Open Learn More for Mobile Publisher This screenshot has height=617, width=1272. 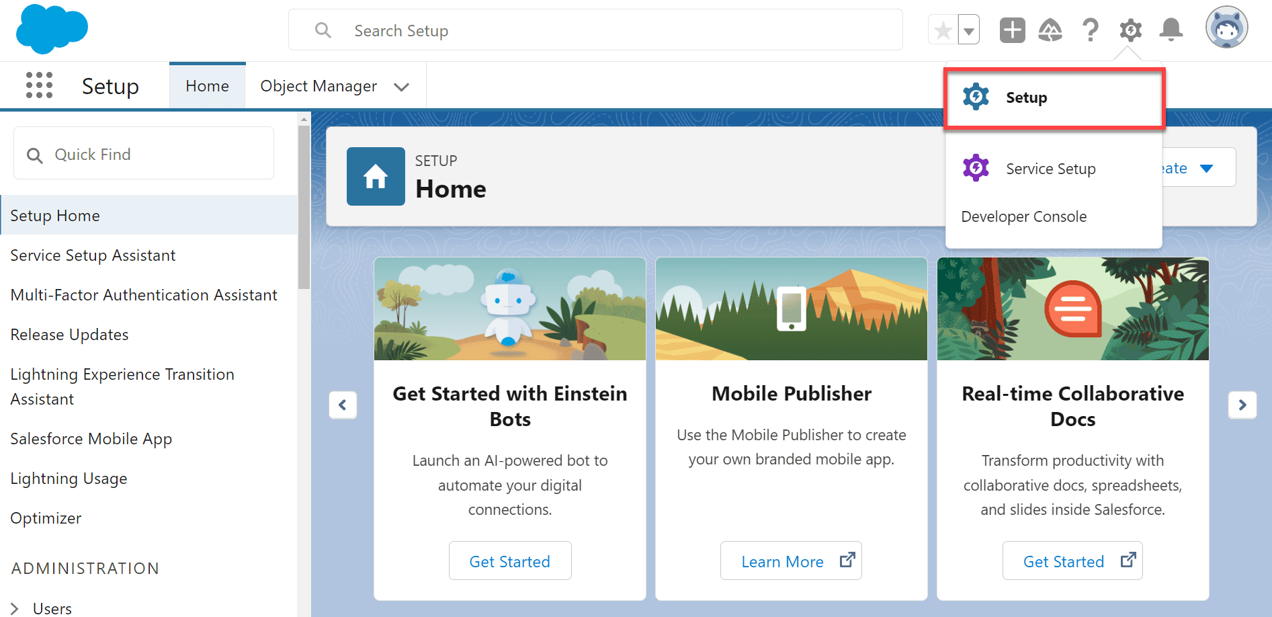(x=790, y=561)
